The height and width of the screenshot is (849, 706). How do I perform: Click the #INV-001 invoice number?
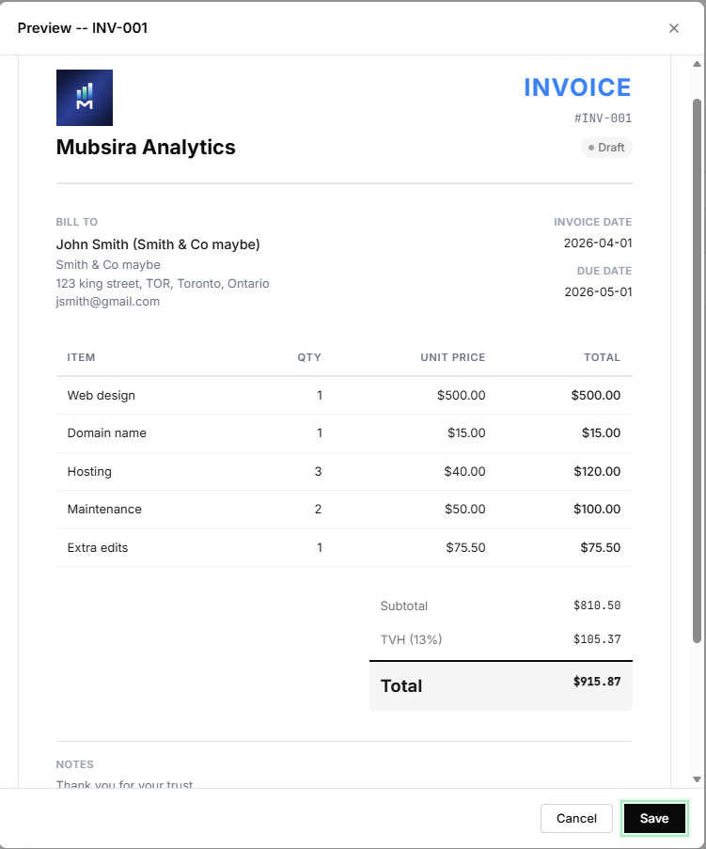coord(603,118)
